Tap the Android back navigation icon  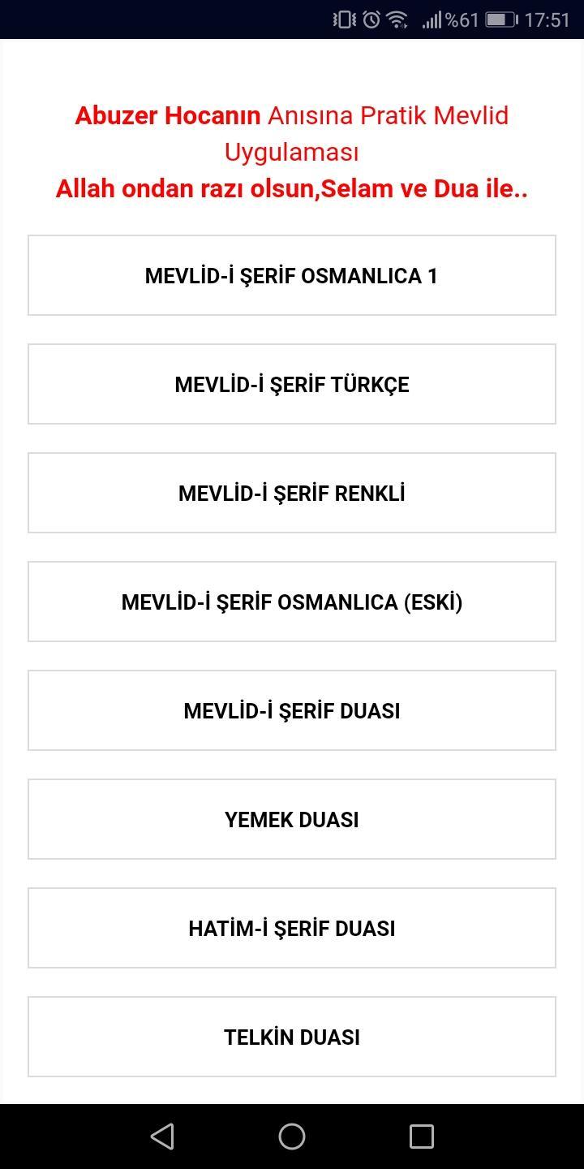point(162,1136)
